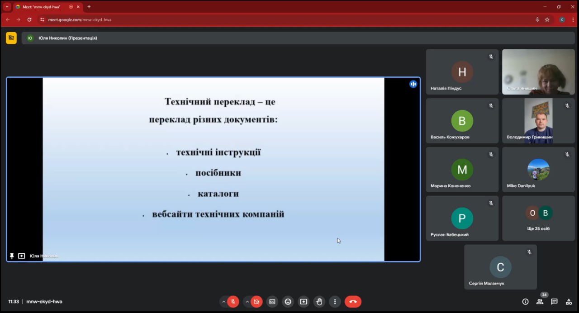Expand video settings arrow beside camera
This screenshot has width=579, height=313.
click(x=247, y=302)
